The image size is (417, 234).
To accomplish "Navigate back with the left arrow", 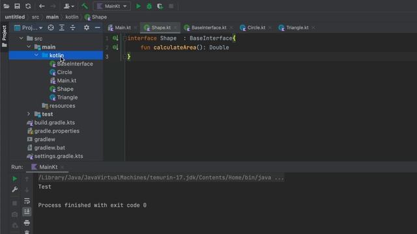I will click(x=42, y=6).
